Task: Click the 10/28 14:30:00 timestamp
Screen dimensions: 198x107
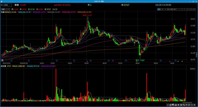Action: tap(163, 5)
